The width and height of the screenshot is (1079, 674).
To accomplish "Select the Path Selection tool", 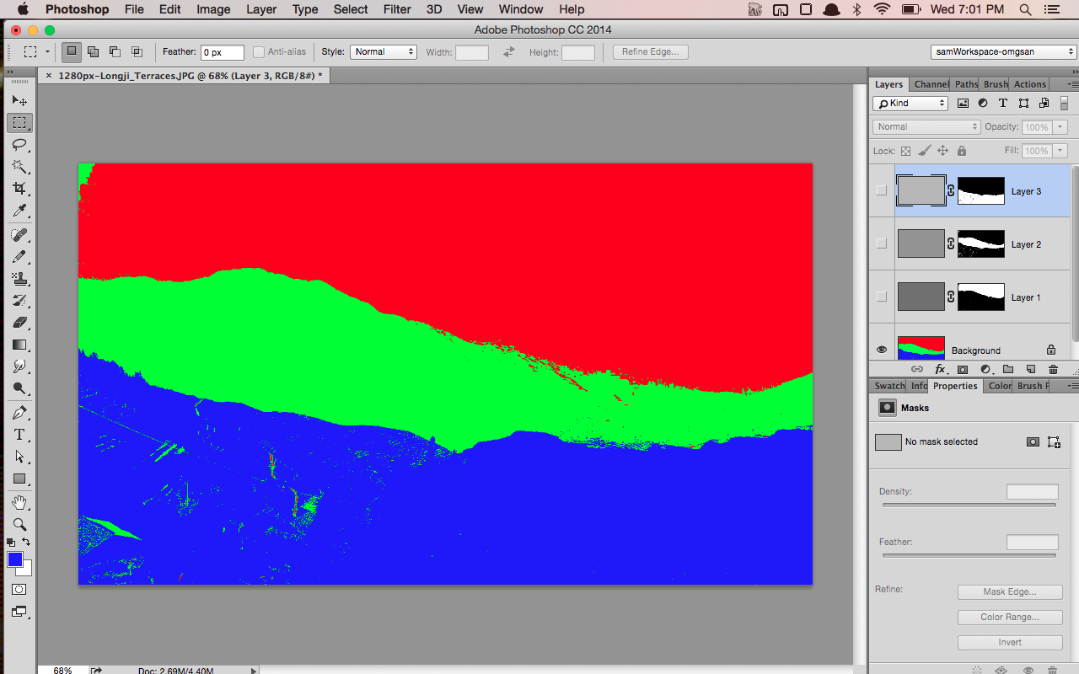I will point(19,457).
